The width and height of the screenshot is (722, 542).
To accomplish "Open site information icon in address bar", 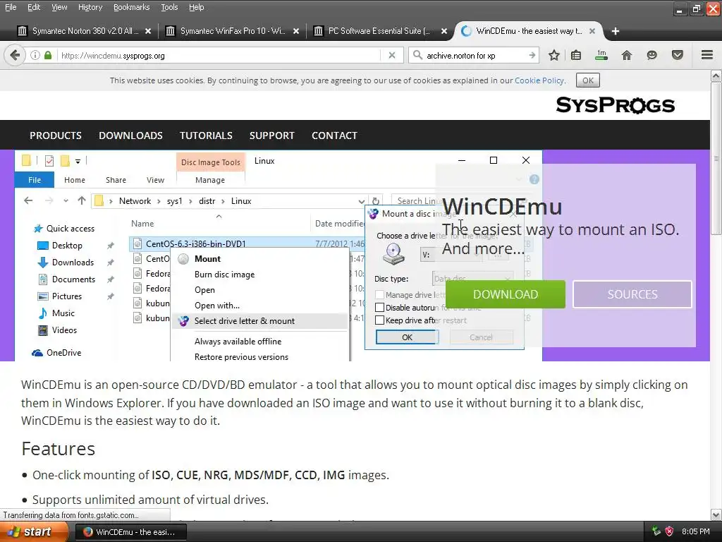I will click(x=35, y=55).
